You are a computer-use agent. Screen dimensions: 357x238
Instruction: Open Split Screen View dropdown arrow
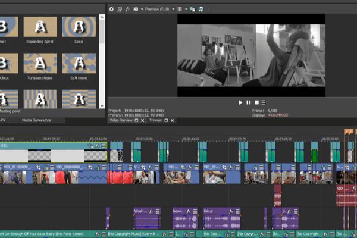pyautogui.click(x=142, y=9)
